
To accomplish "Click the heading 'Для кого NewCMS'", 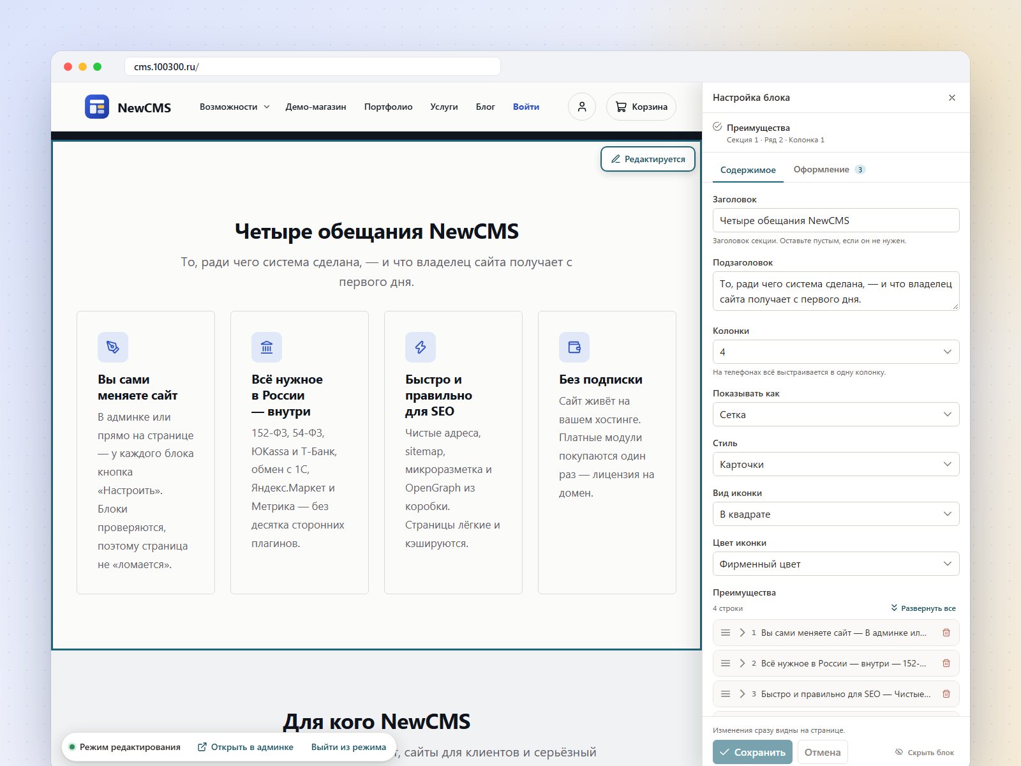I will point(376,721).
